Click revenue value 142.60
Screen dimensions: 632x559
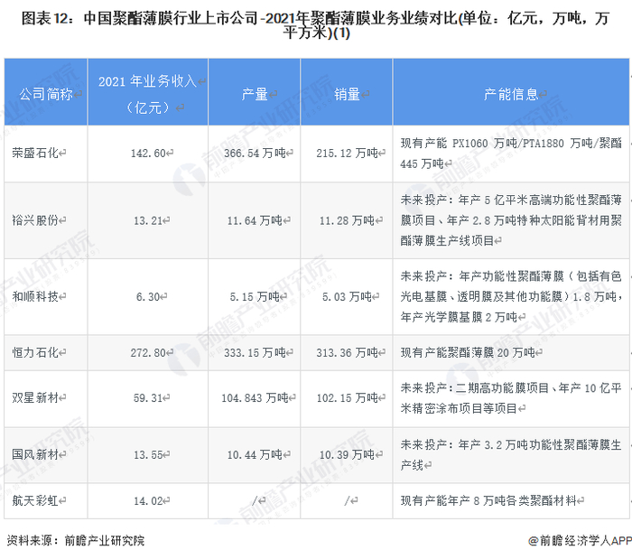pyautogui.click(x=148, y=154)
